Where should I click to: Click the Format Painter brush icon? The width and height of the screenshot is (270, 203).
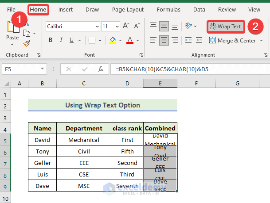pos(26,43)
